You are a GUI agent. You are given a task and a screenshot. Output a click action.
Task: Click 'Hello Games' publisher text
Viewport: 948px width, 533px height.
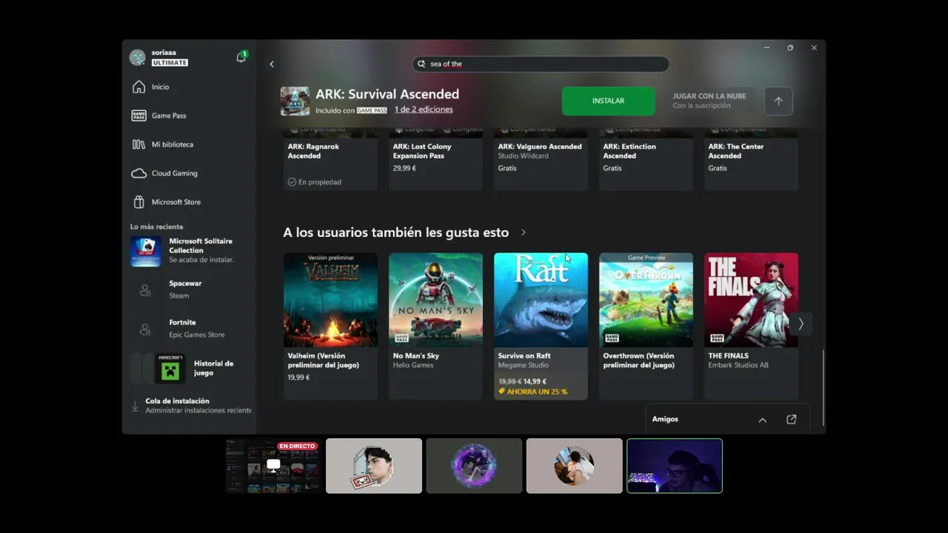tap(413, 365)
